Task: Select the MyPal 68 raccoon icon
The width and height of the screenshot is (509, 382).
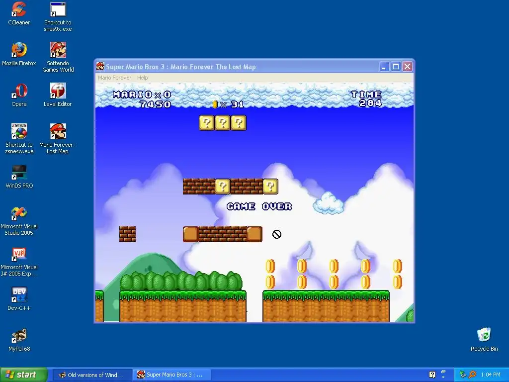Action: pos(19,340)
